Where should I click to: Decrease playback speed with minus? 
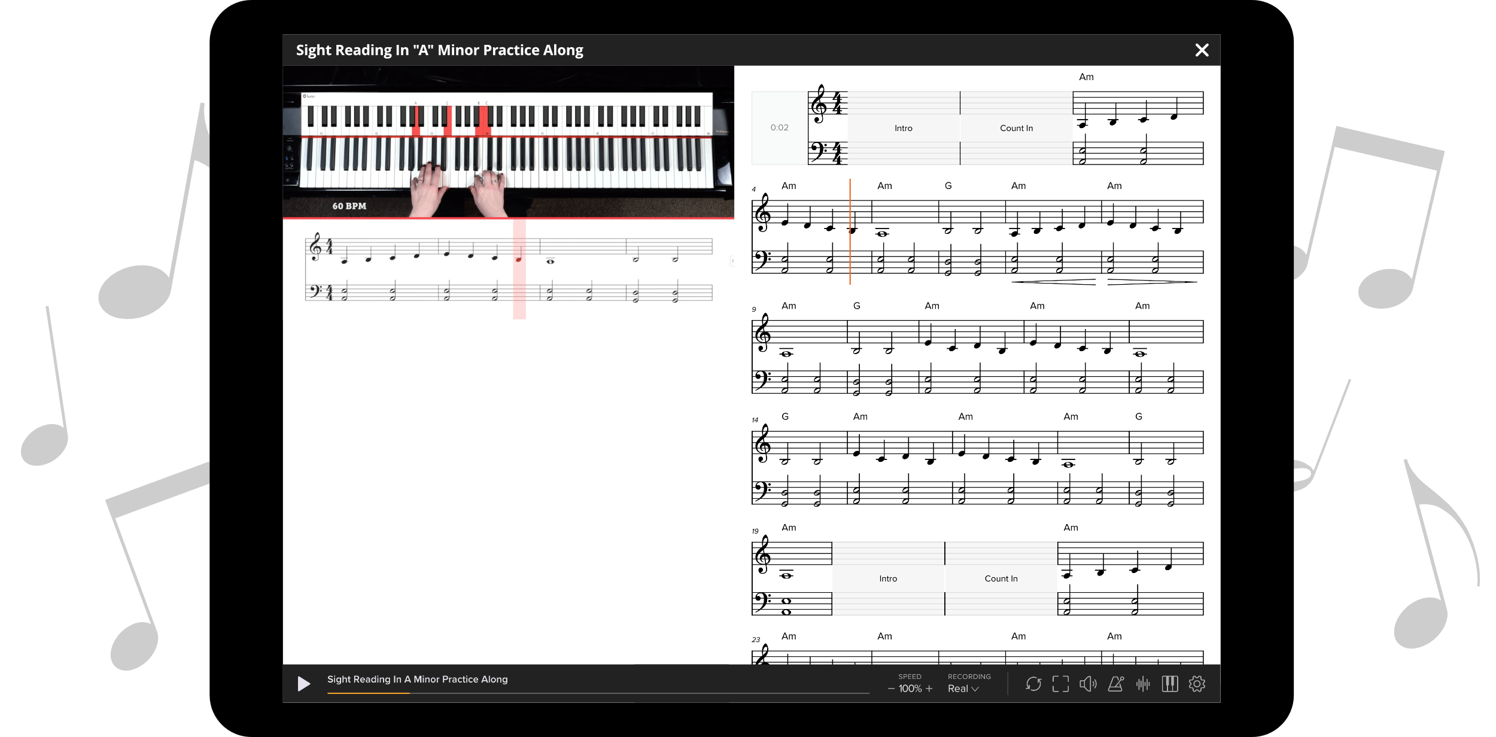(891, 689)
